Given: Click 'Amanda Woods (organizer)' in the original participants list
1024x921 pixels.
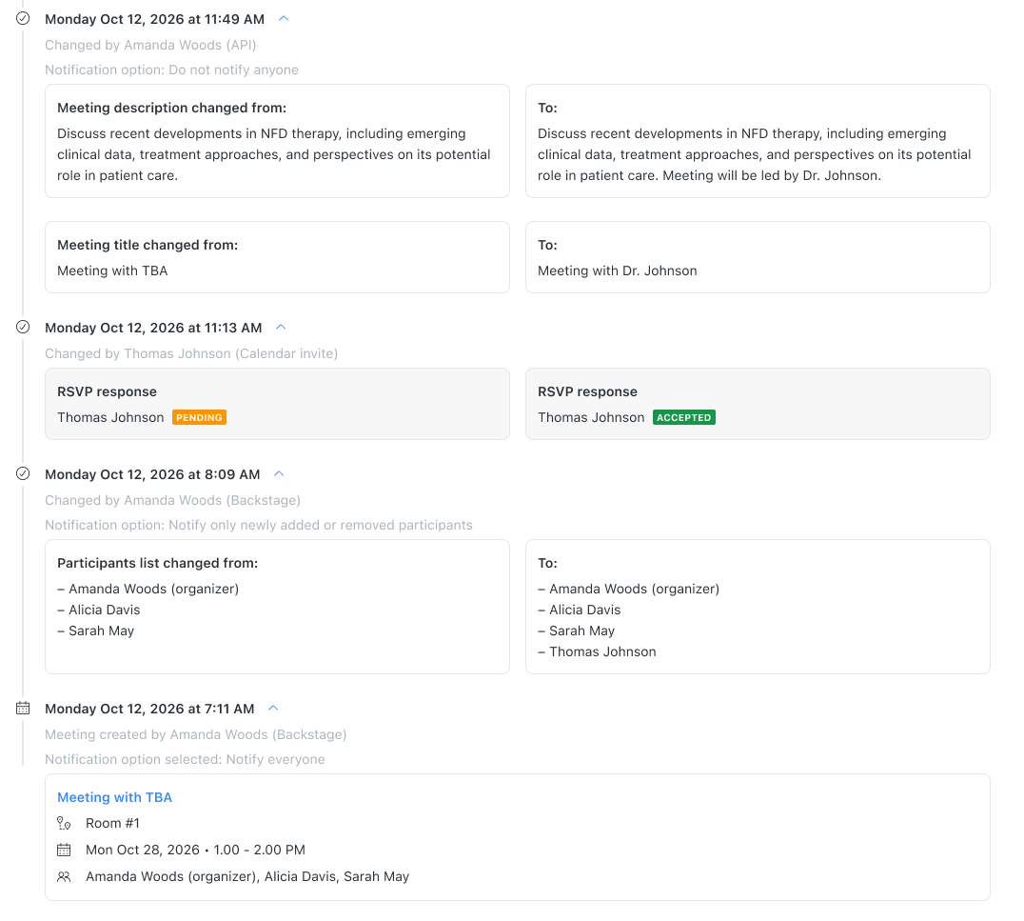Looking at the screenshot, I should 154,589.
